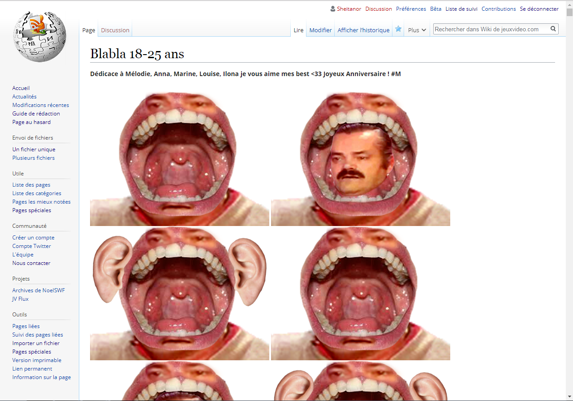Open Préférences link
The image size is (573, 401).
click(x=411, y=9)
